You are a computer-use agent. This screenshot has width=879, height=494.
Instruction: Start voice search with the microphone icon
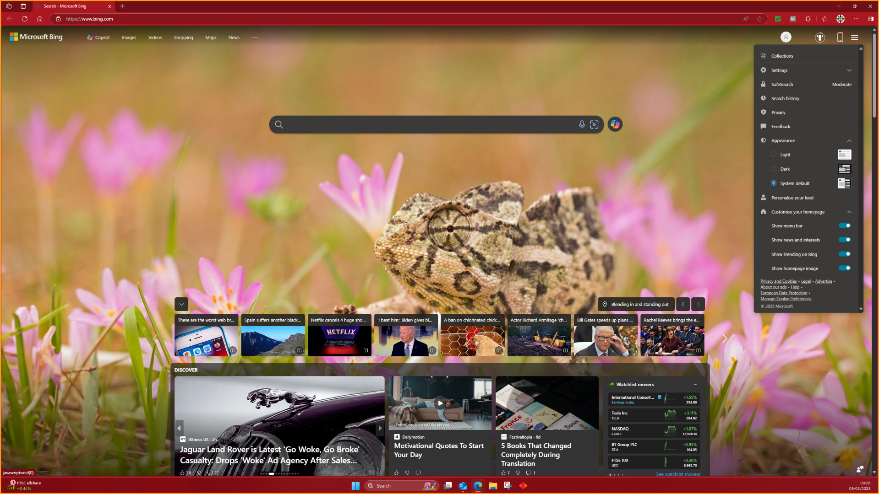(582, 124)
